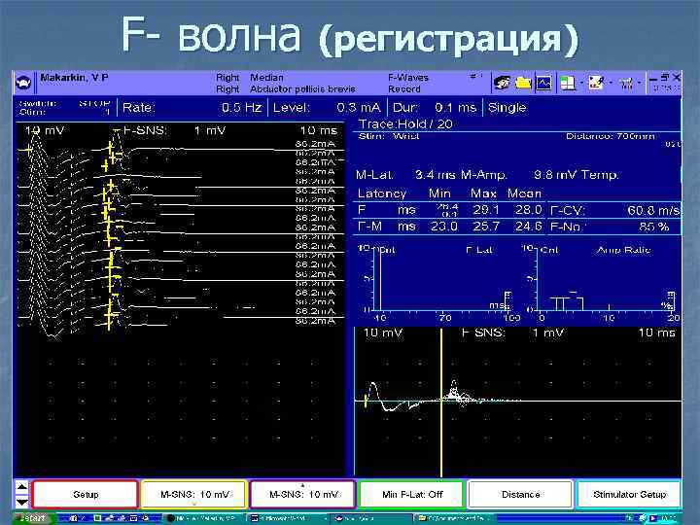Click patient name Makarkin, V.P
This screenshot has width=700, height=525.
tap(74, 78)
